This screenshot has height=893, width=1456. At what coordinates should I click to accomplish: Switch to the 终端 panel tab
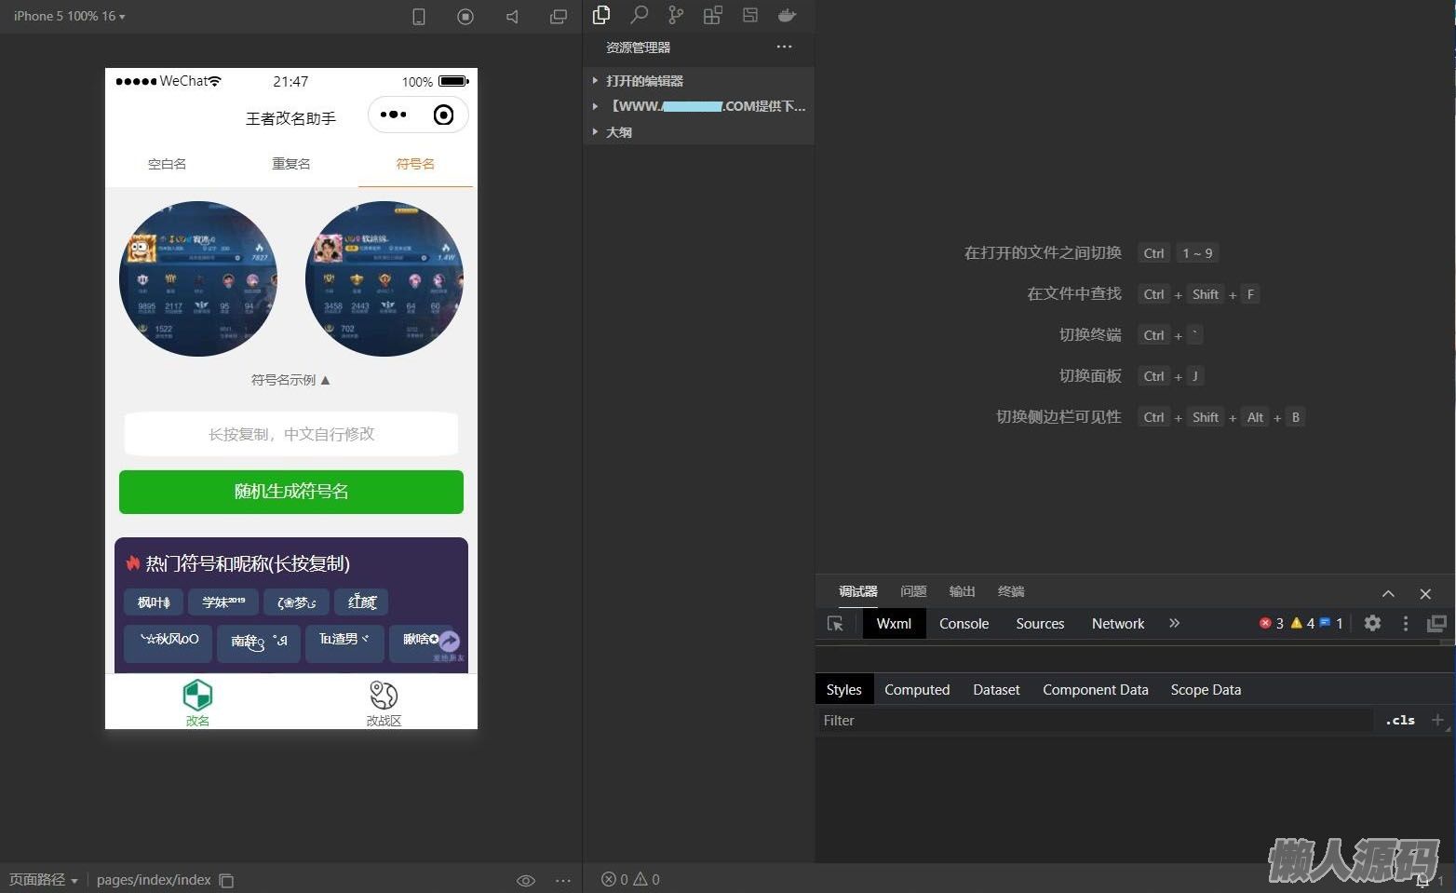pos(1011,591)
